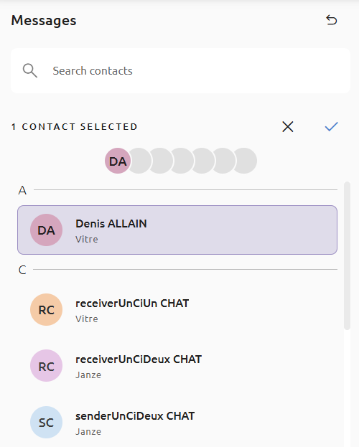Click the purple RC avatar for receiverUnCiDeux

pyautogui.click(x=46, y=366)
